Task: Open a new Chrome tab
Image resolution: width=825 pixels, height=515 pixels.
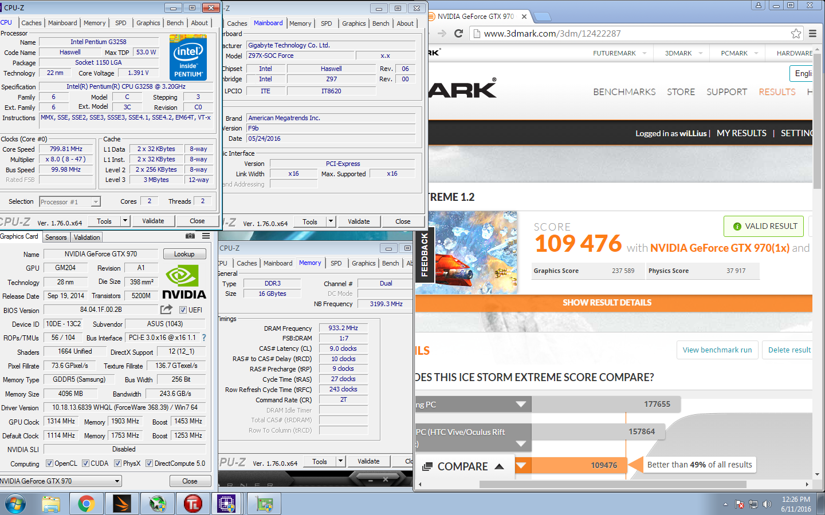Action: (x=541, y=17)
